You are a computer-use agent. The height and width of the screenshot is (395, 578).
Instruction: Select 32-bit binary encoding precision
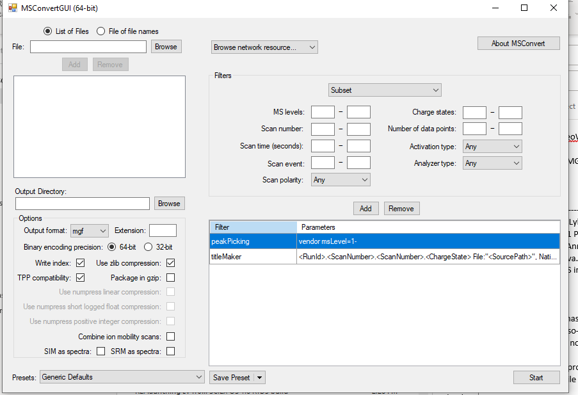tap(148, 247)
